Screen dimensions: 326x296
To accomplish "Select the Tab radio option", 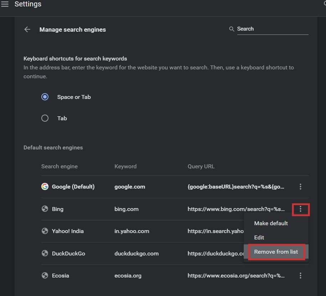I will point(45,118).
